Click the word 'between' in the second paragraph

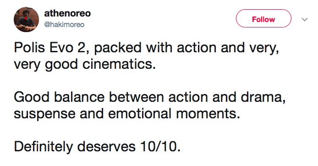[x=136, y=97]
